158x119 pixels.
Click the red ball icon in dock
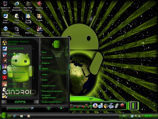point(122,106)
